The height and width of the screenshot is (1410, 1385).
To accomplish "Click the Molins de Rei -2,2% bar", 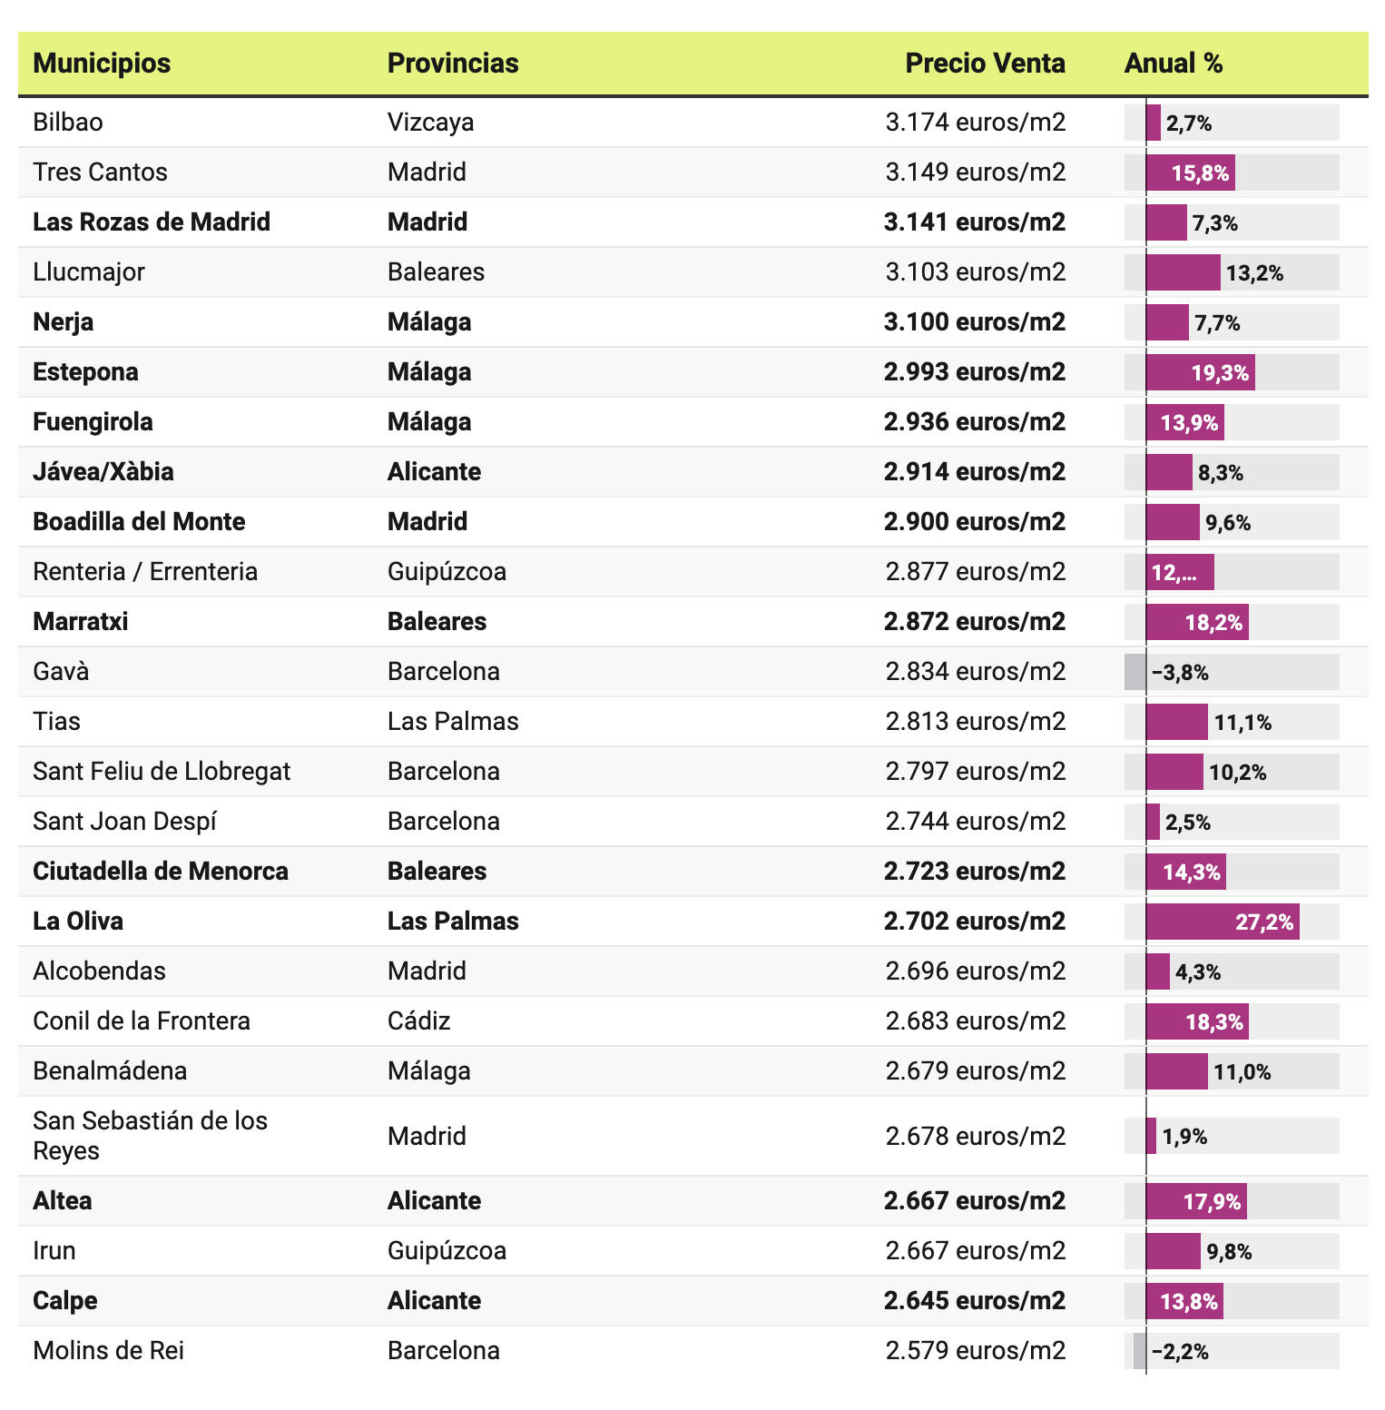I will click(x=1140, y=1351).
